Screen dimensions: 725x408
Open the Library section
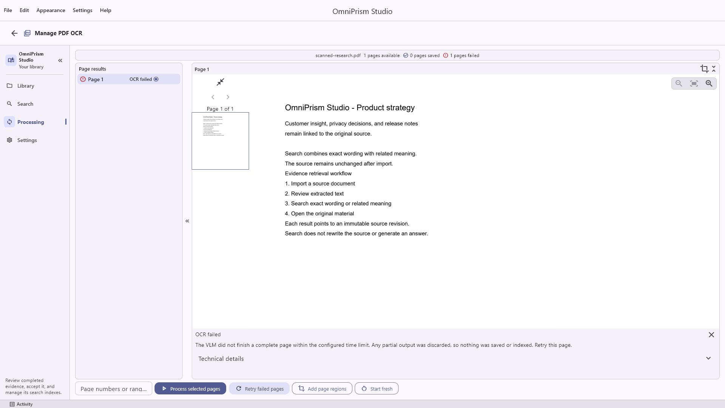[x=35, y=86]
